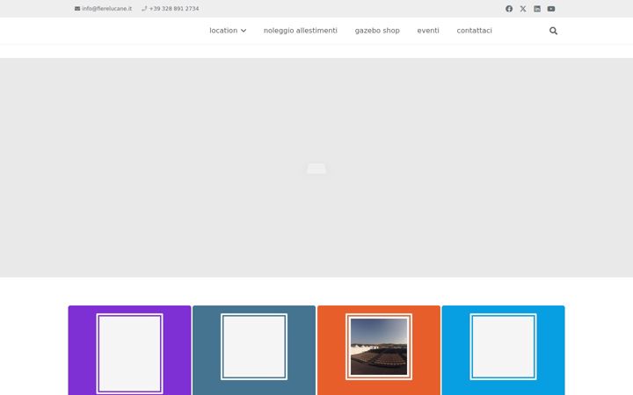Viewport: 633px width, 395px height.
Task: Click the search magnifier icon
Action: (554, 31)
